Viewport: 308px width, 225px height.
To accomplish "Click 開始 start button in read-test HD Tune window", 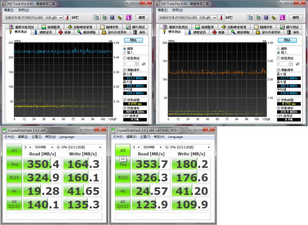I will coord(133,40).
